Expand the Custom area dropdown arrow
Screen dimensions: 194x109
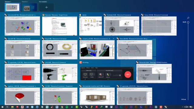tap(94, 74)
